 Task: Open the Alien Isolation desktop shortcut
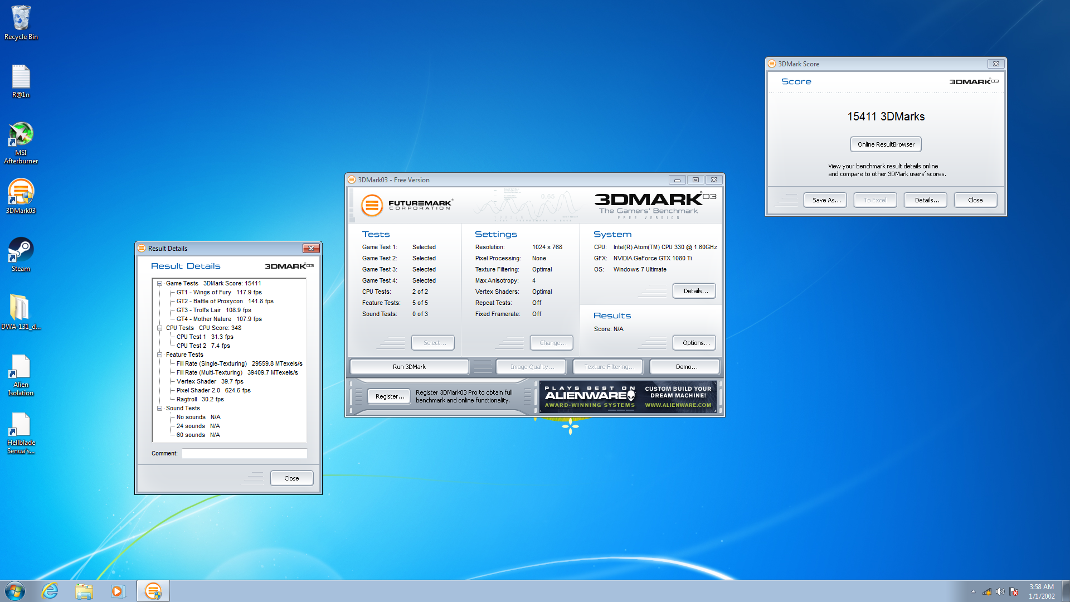pos(21,368)
